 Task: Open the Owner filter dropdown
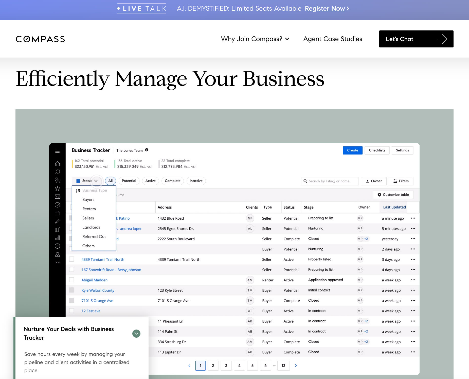coord(374,181)
